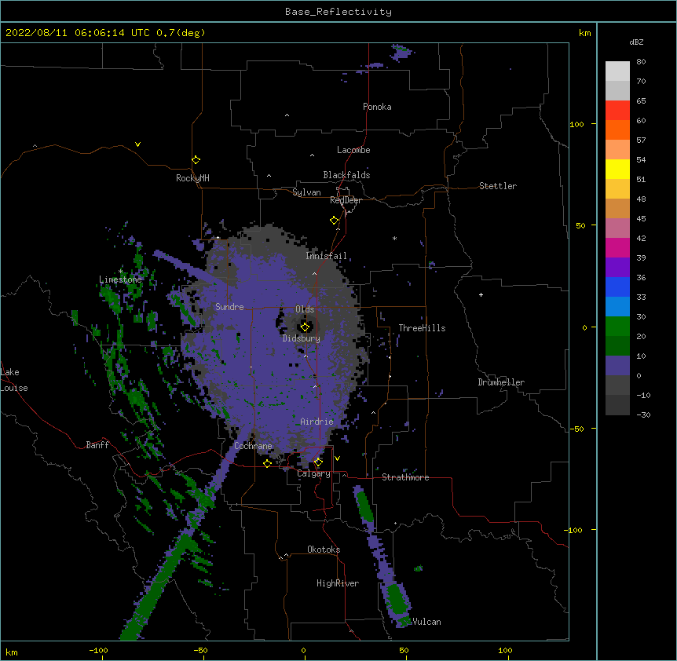Select the yellow 54–51 dBZ legend swatch
This screenshot has height=661, width=677.
617,169
